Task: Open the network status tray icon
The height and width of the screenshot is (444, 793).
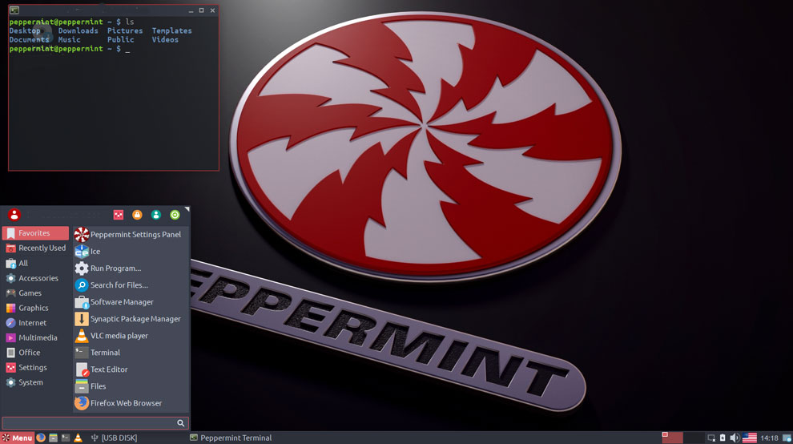Action: point(711,438)
